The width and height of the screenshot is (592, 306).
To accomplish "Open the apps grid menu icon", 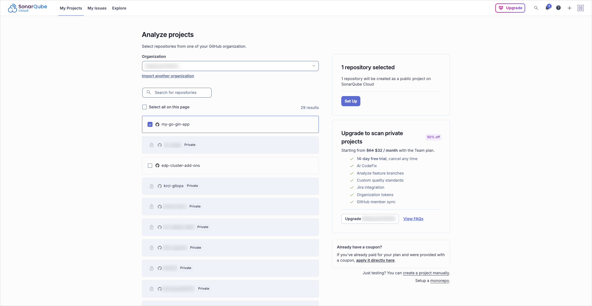I will [x=581, y=8].
